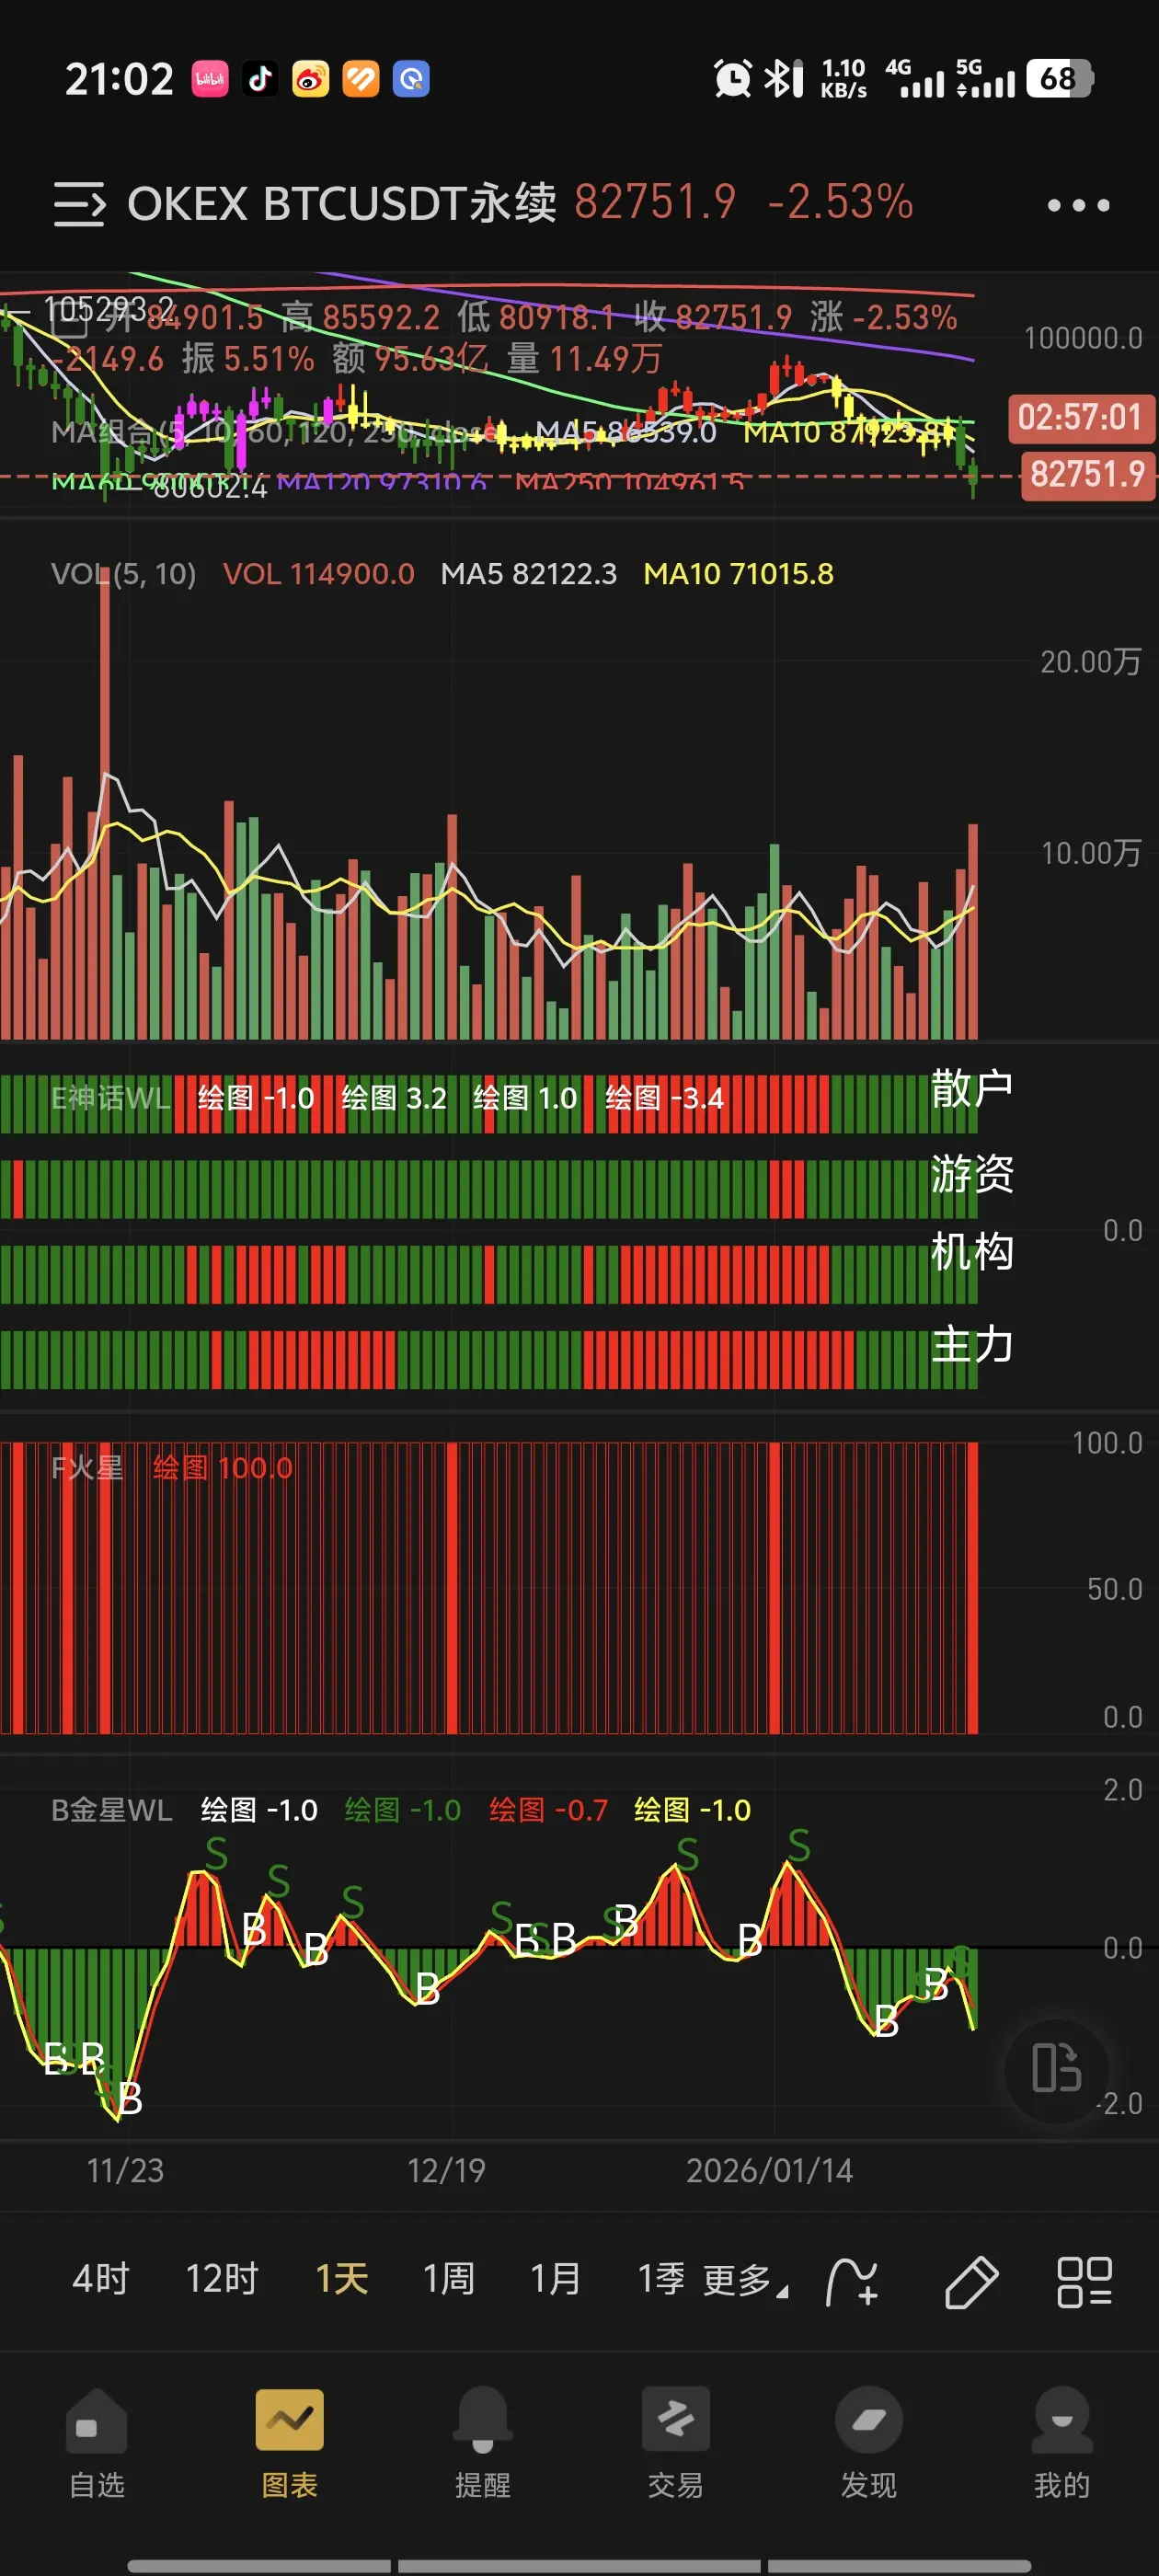Viewport: 1159px width, 2576px height.
Task: Open the 交易 trade icon
Action: coord(675,2420)
